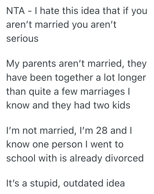Viewport: 154px width, 194px height.
Task: Click the word "serious"
Action: point(22,39)
